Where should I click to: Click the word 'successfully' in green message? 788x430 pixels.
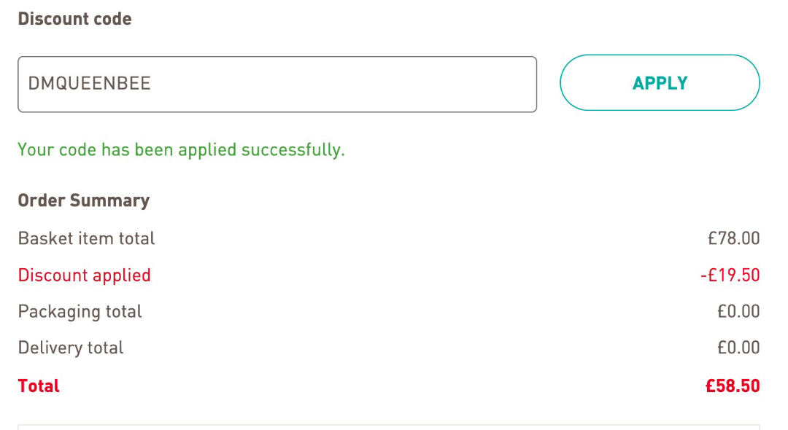click(293, 150)
